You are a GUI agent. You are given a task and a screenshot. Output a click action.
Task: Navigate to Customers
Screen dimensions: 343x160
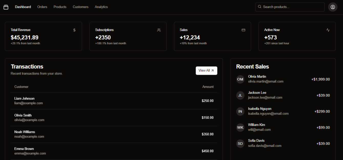80,7
